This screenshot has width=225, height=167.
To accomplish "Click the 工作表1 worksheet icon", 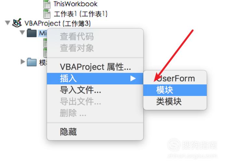I will 47,14.
